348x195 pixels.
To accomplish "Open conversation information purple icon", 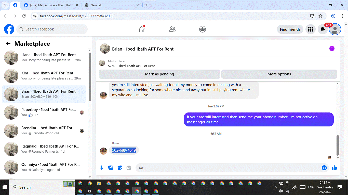I will coord(332,48).
